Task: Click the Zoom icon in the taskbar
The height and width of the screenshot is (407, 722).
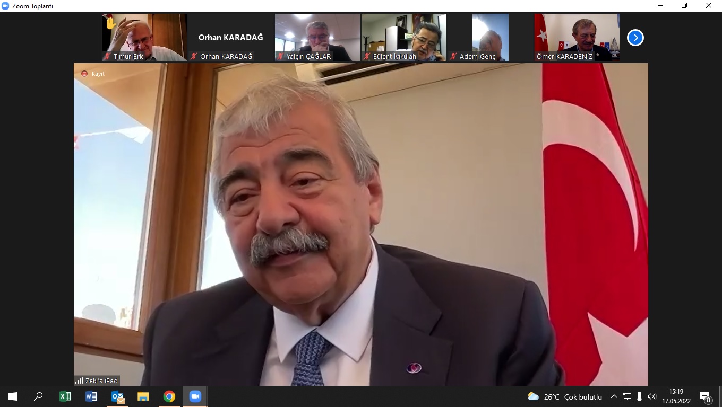Action: [x=195, y=396]
